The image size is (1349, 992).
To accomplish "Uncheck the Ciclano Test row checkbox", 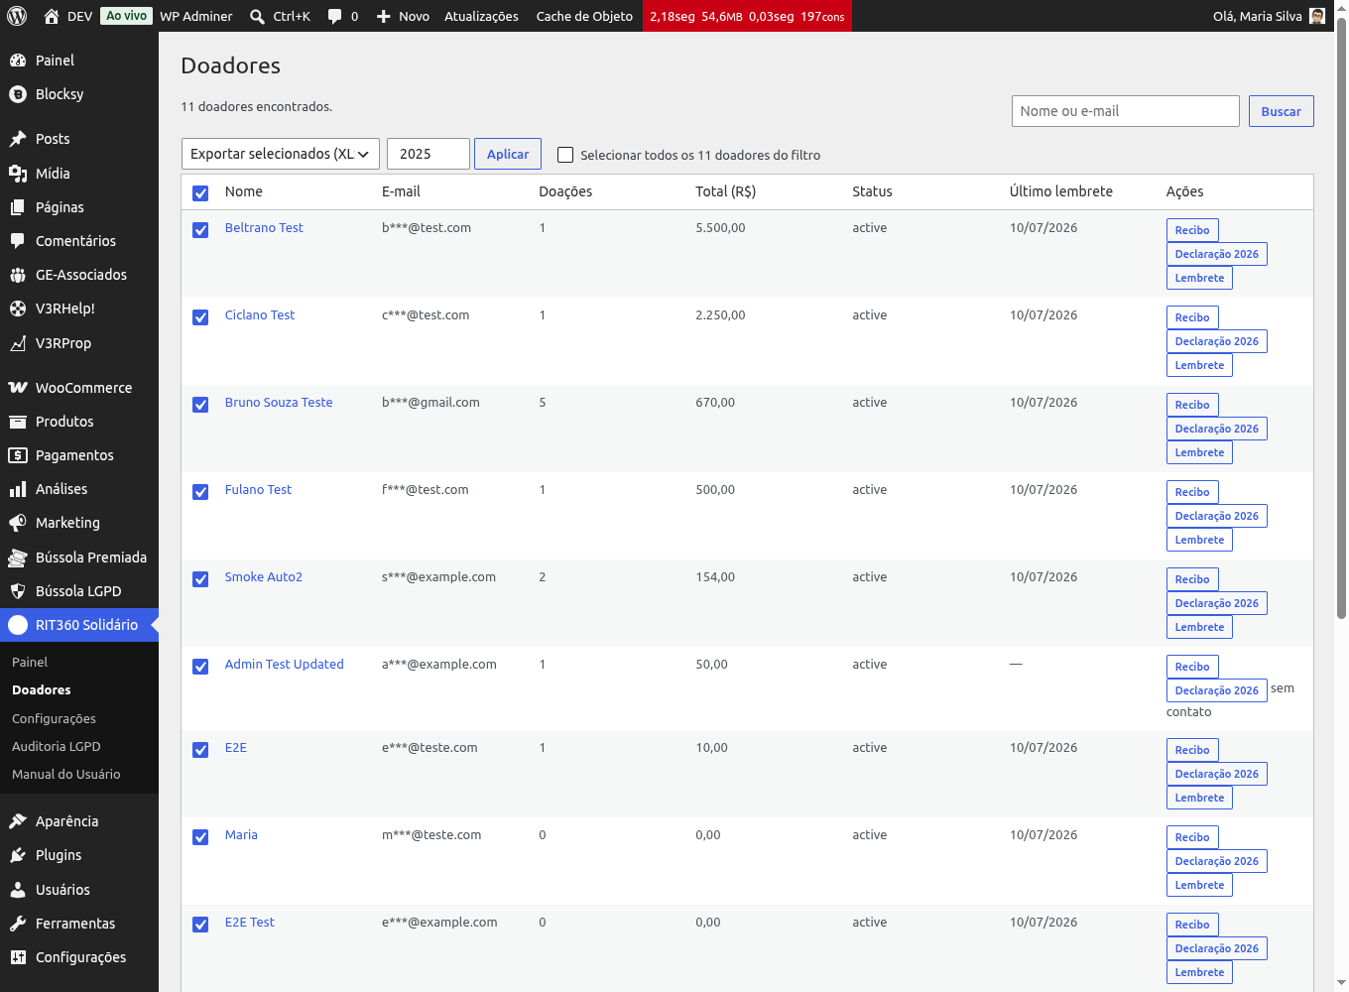I will pos(200,317).
